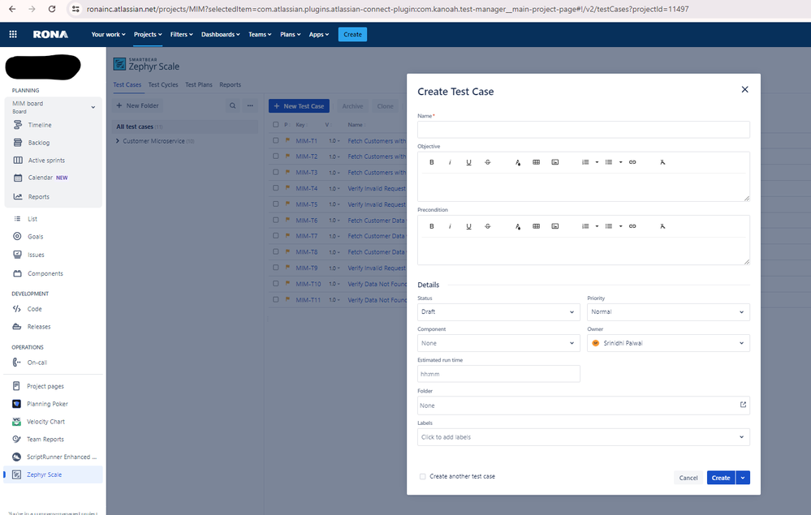This screenshot has width=811, height=515.
Task: Open the Jira app switcher grid
Action: point(13,34)
